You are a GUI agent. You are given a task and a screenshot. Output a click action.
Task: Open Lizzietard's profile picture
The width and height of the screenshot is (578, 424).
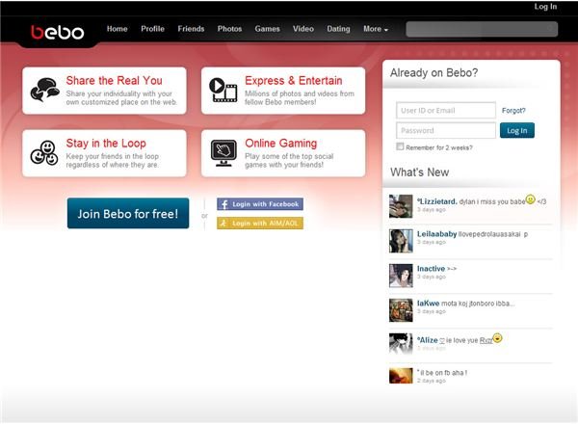[x=401, y=206]
